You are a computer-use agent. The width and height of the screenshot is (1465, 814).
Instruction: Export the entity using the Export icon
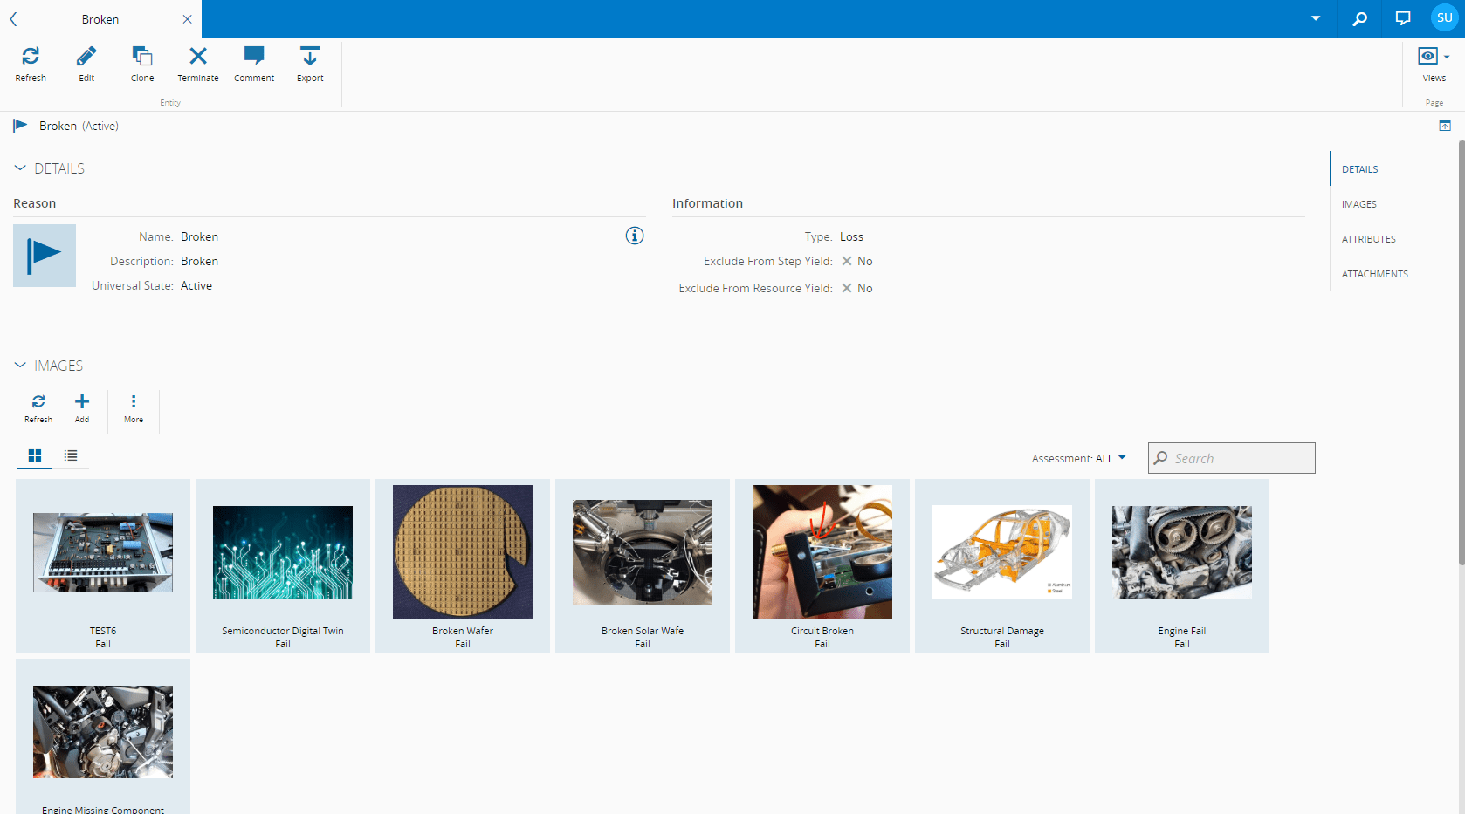tap(310, 57)
